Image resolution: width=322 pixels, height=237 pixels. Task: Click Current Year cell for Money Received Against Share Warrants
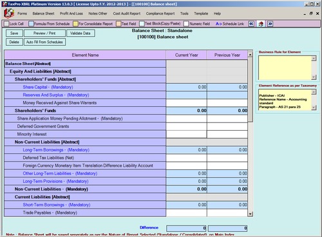coord(186,103)
